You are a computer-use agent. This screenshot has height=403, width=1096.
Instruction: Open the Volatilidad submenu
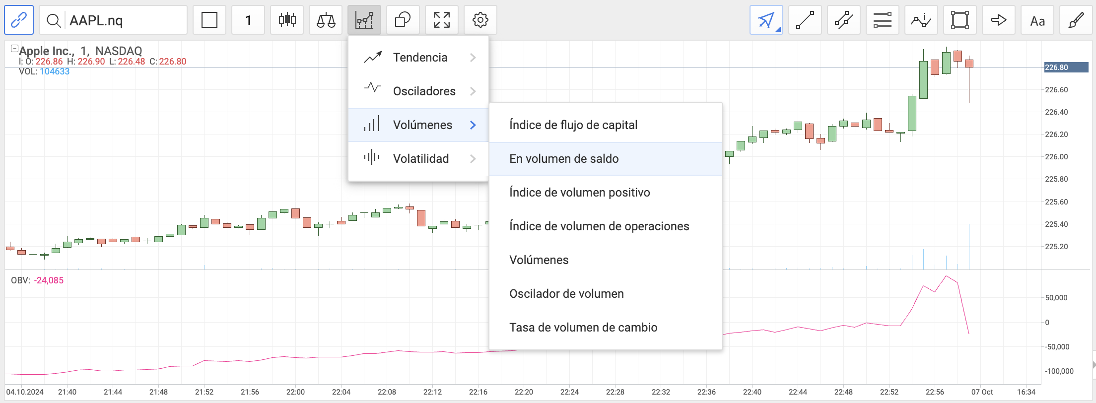click(x=418, y=159)
